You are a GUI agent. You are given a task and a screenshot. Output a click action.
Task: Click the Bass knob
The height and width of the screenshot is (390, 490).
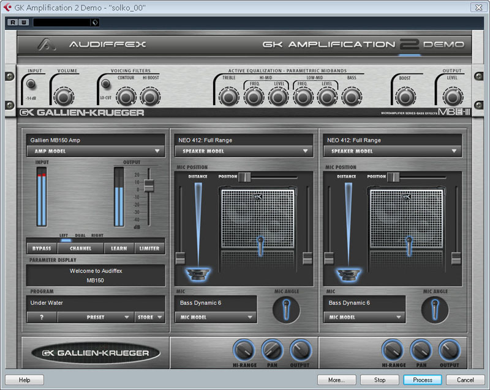coord(352,97)
